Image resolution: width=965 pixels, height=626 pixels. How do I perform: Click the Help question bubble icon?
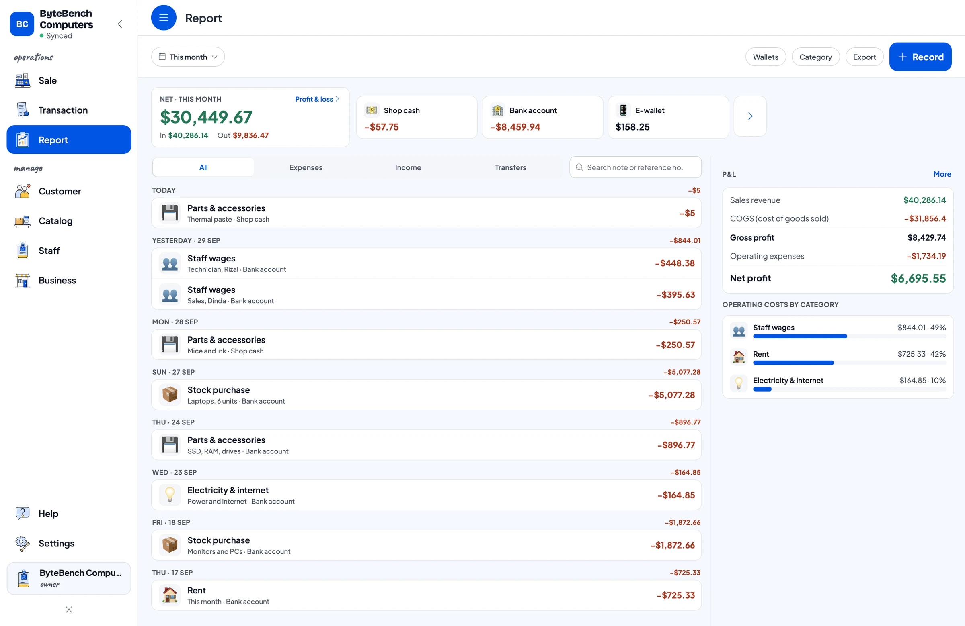(22, 514)
